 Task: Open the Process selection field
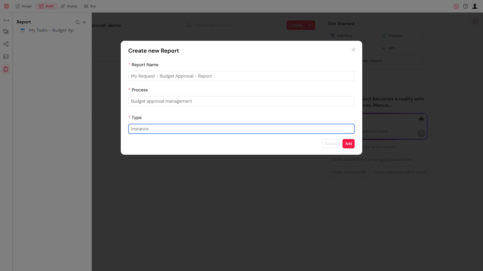tap(241, 101)
